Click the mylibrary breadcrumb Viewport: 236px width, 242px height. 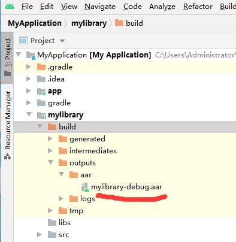point(89,23)
